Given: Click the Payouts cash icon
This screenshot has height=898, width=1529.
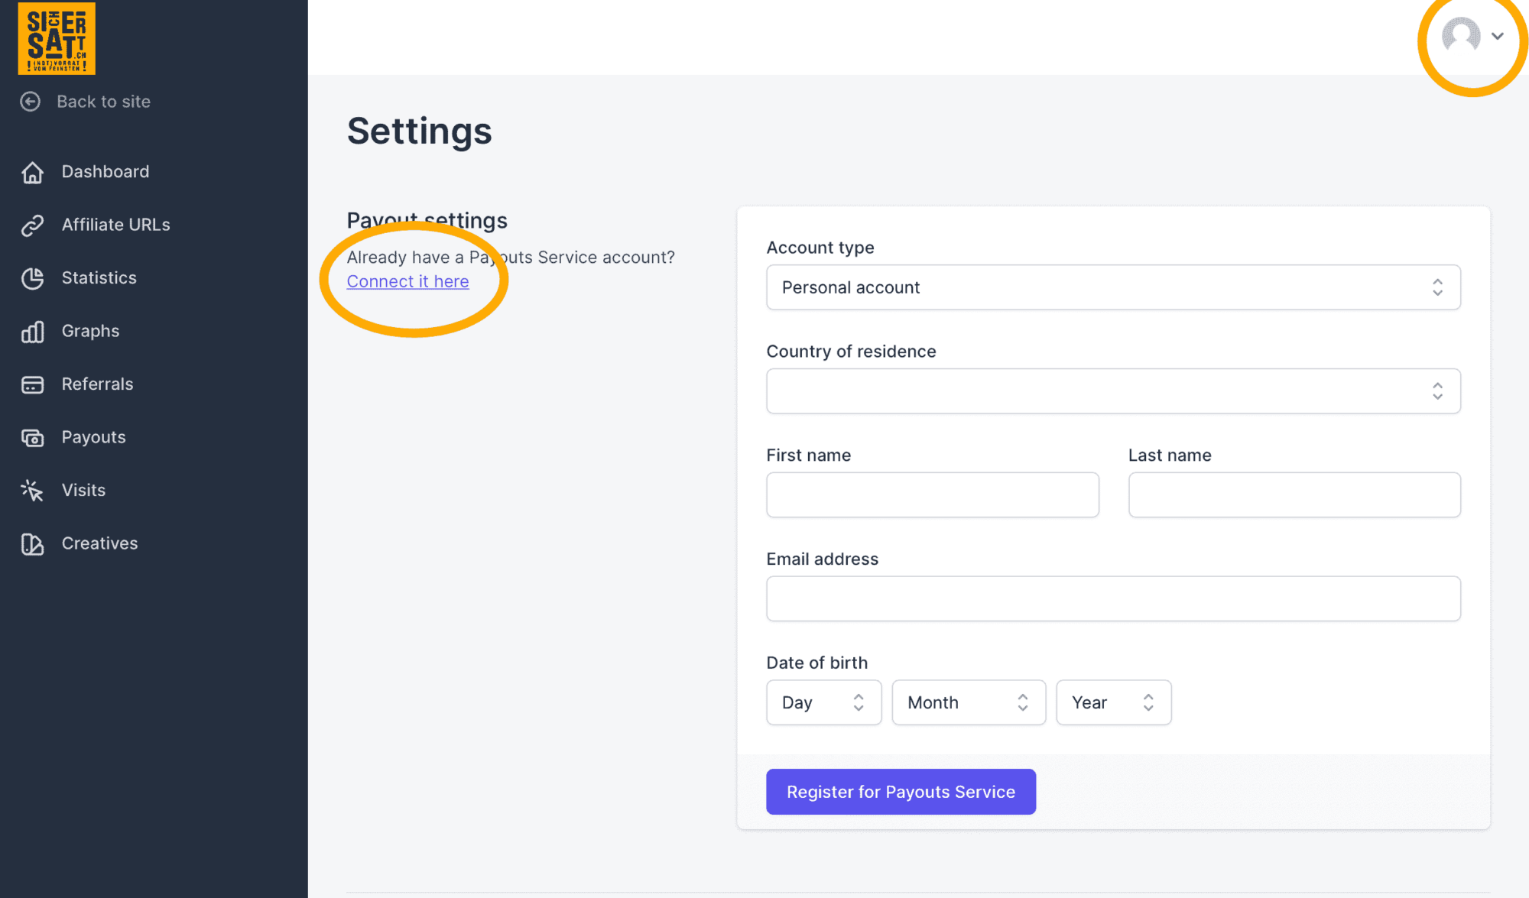Looking at the screenshot, I should [x=32, y=438].
